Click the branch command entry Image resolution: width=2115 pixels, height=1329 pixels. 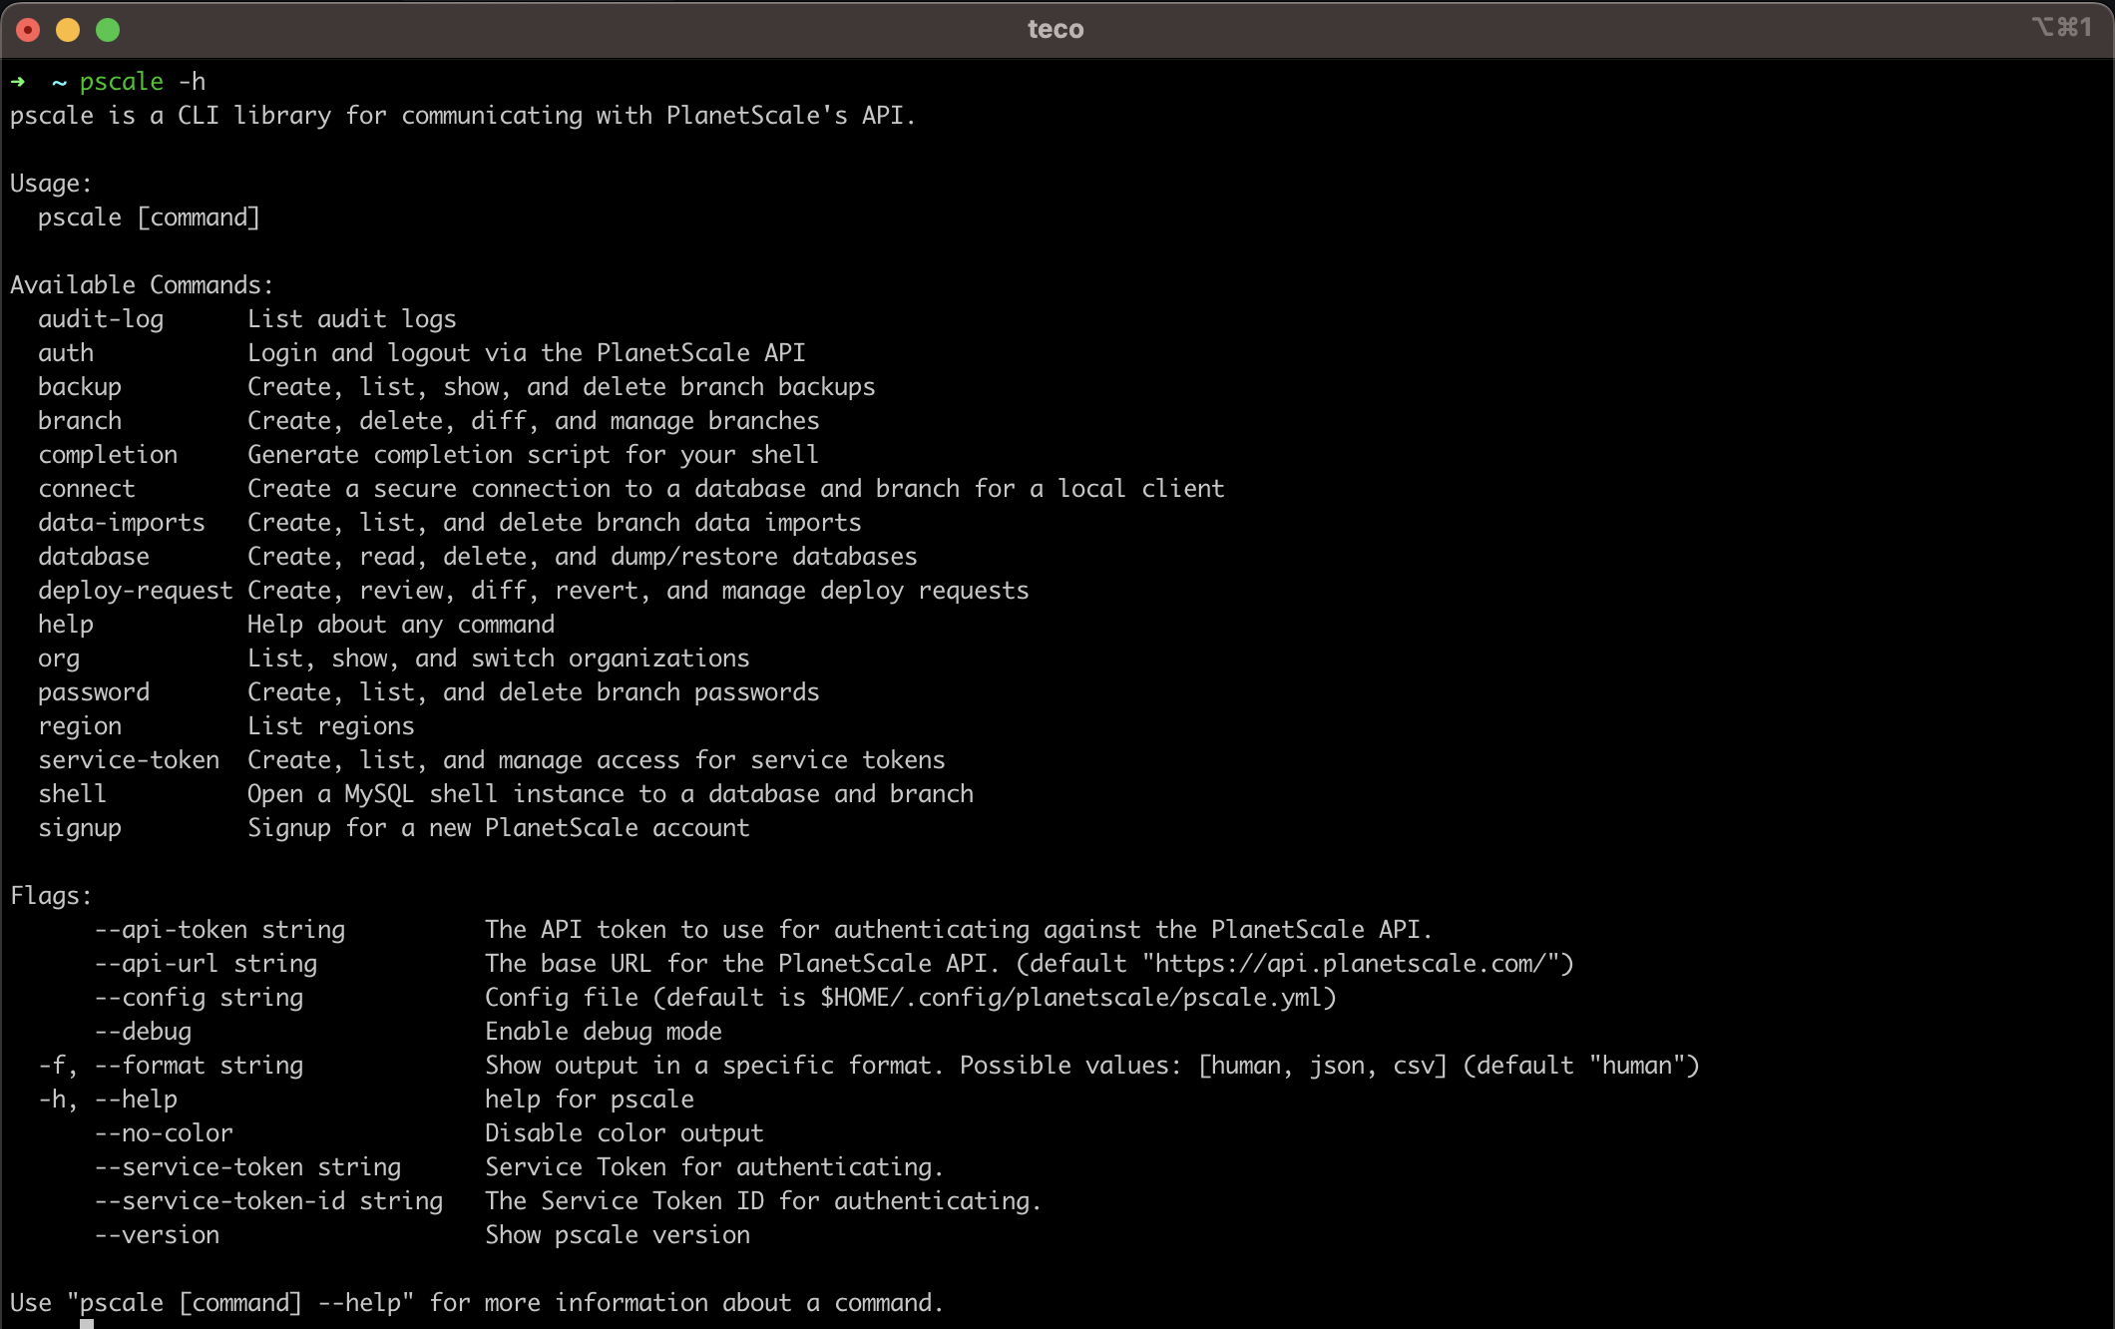coord(80,420)
